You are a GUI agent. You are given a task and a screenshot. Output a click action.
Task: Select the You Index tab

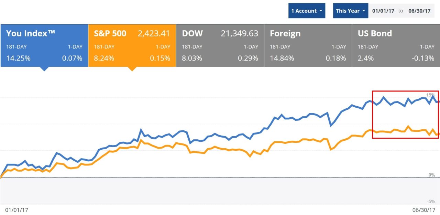pyautogui.click(x=44, y=45)
